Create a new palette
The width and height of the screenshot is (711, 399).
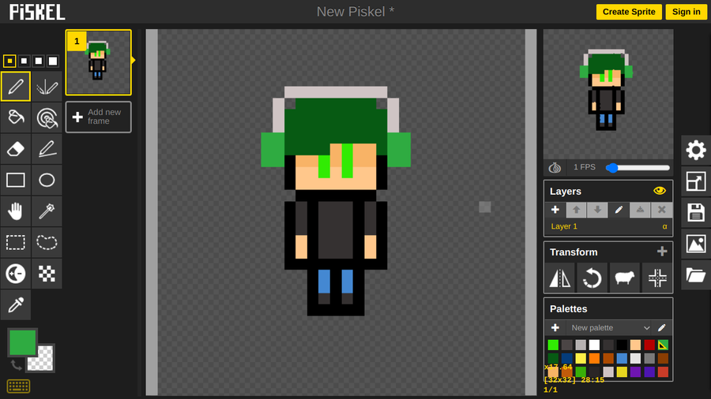[x=555, y=327]
